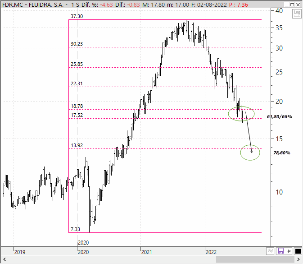Image resolution: width=303 pixels, height=264 pixels.
Task: Click the 13.92 Fibonacci level label
Action: tap(77, 145)
